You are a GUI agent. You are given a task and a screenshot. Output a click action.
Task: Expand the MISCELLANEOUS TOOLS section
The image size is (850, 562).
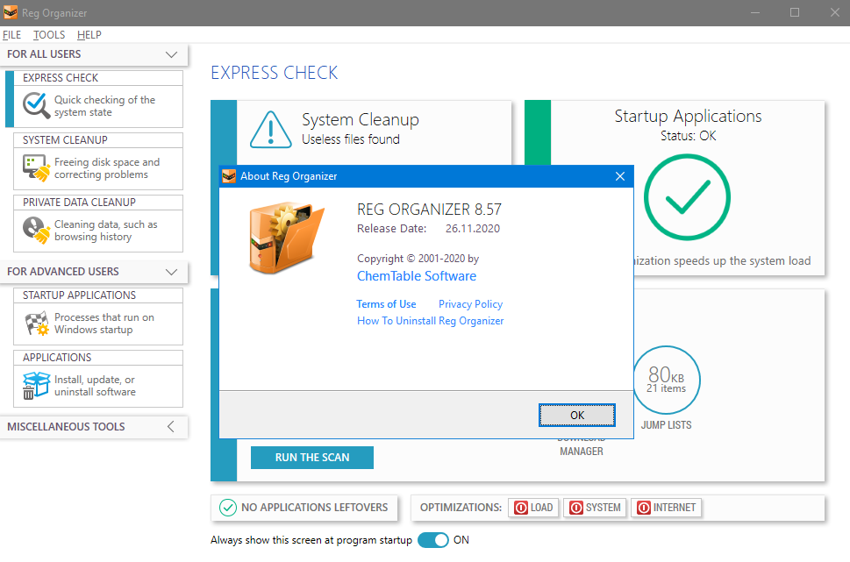[x=171, y=426]
